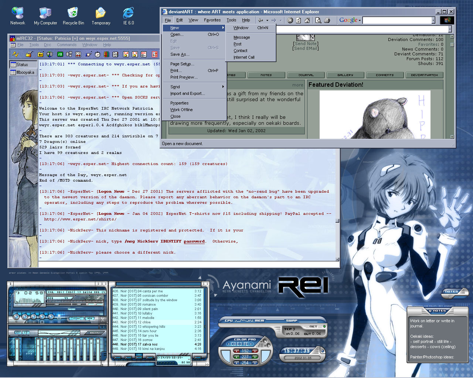Open mIRC Commands menu

point(67,45)
